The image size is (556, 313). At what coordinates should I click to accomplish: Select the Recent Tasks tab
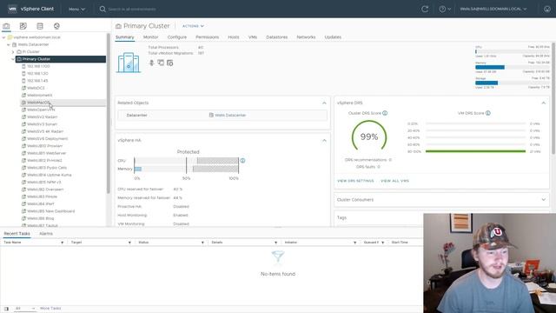click(x=17, y=234)
